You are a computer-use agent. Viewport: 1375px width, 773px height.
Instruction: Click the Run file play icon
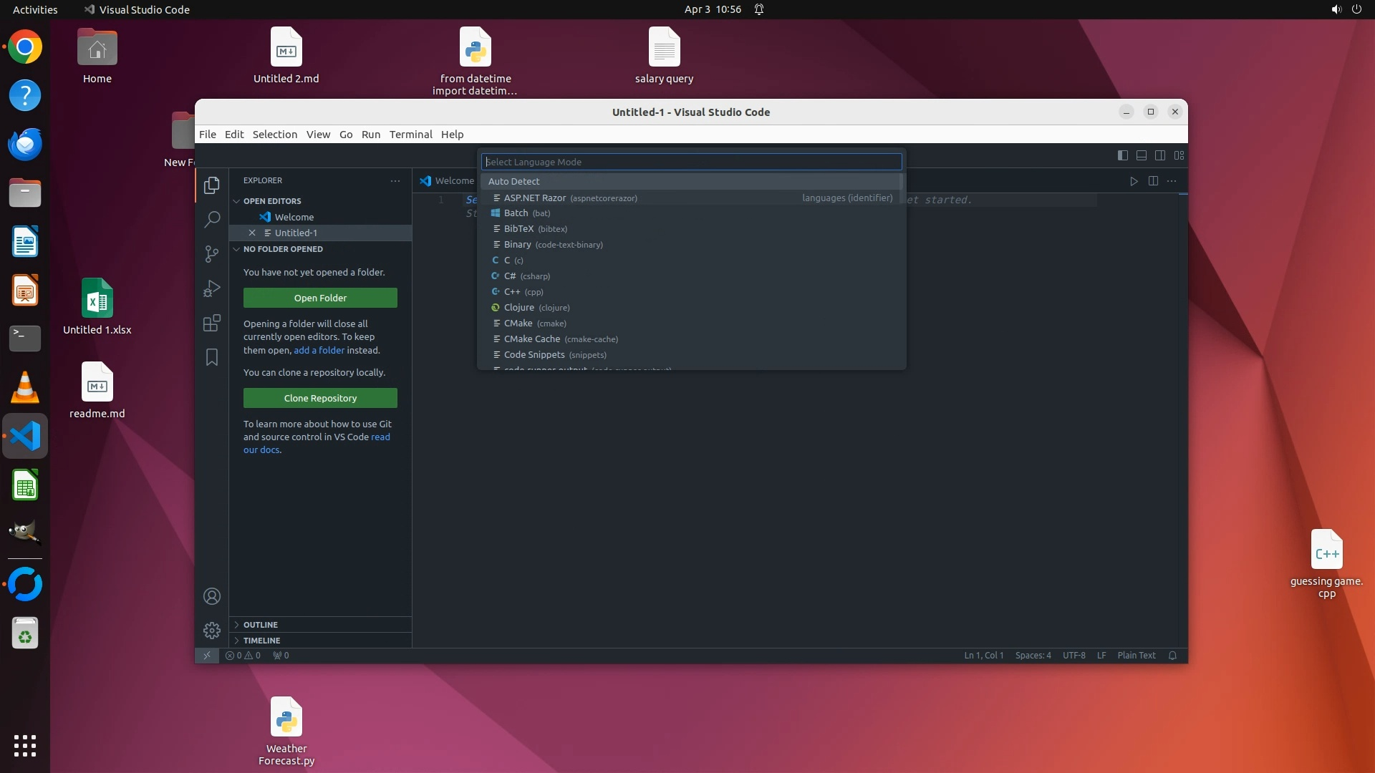[x=1134, y=181]
